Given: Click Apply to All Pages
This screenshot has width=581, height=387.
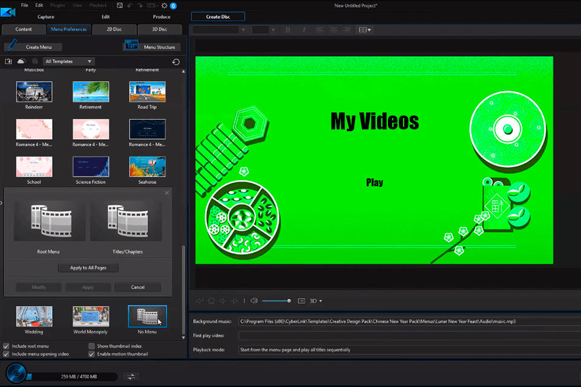Looking at the screenshot, I should click(x=88, y=267).
